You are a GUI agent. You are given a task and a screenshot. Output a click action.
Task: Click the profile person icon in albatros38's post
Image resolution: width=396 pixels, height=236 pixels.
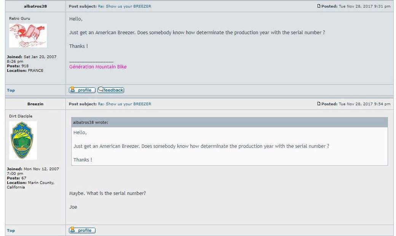(72, 90)
